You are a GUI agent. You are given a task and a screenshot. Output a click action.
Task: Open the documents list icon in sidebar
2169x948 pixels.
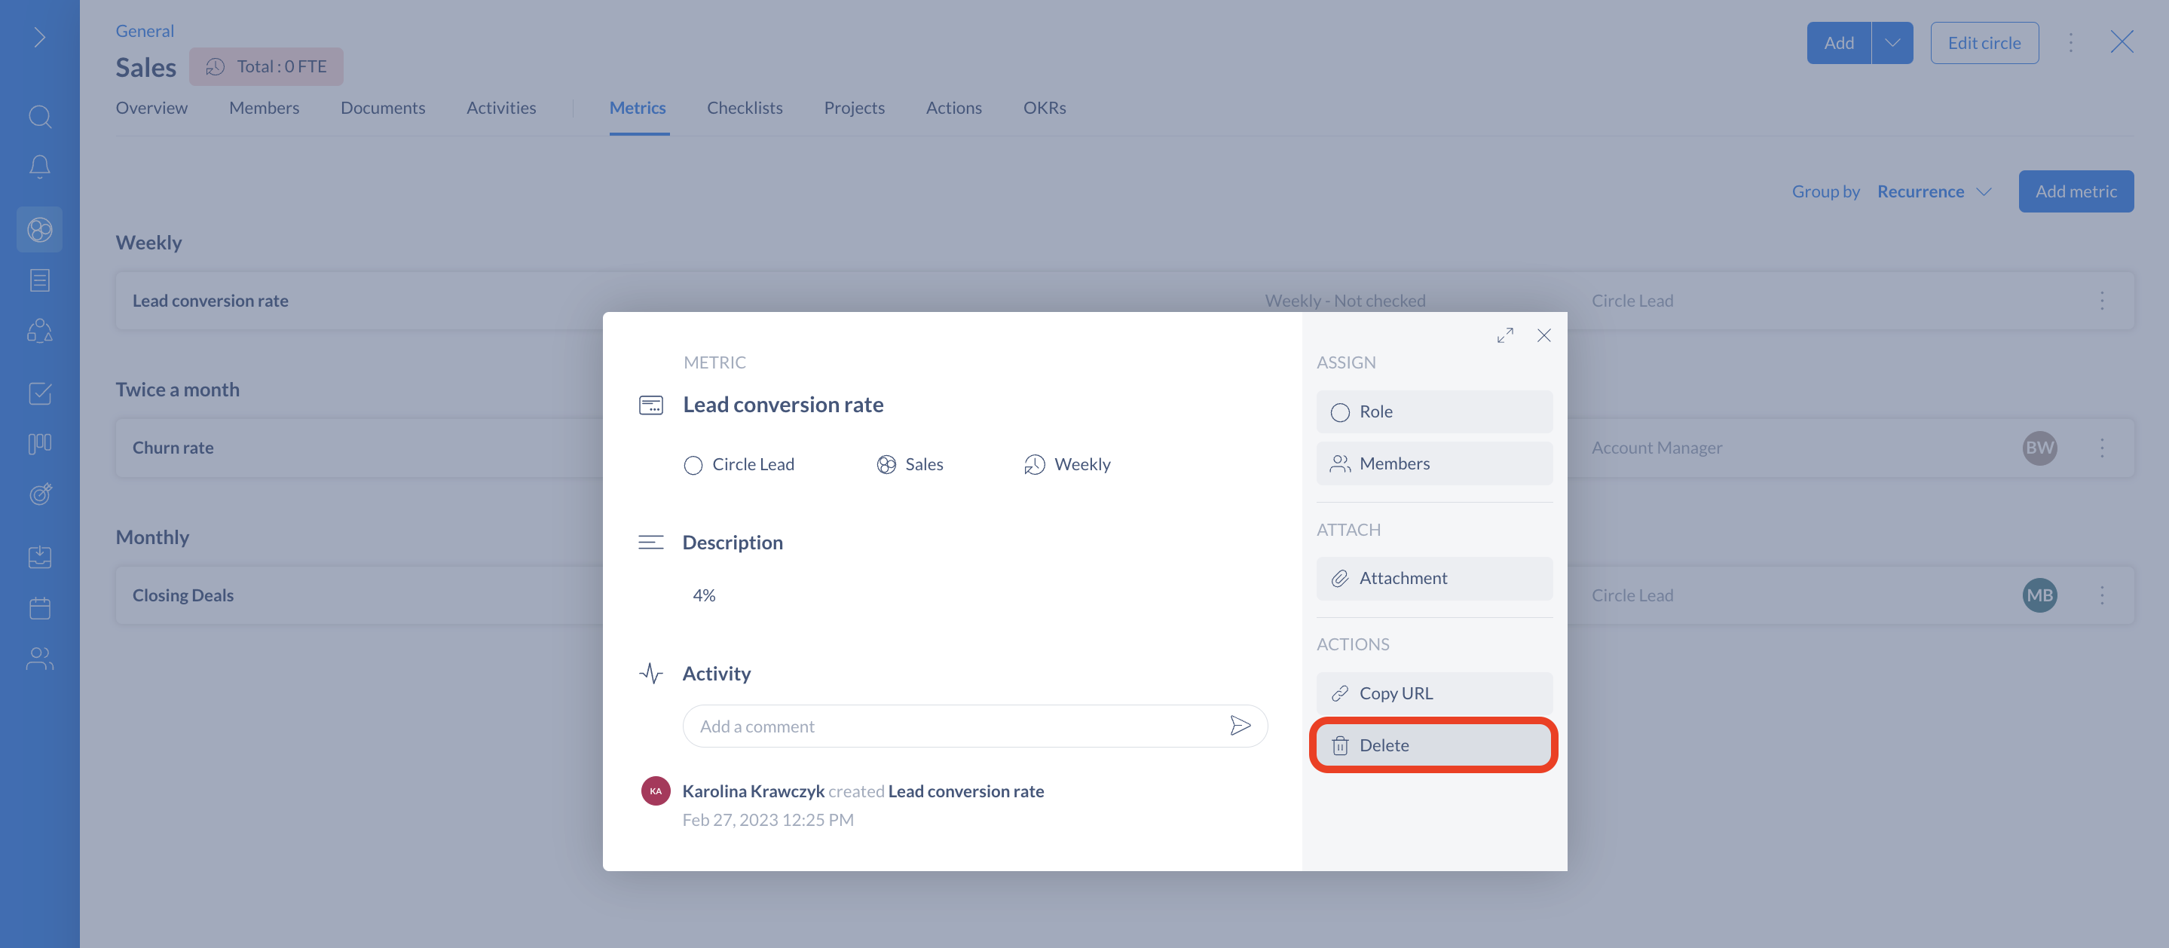pyautogui.click(x=40, y=280)
